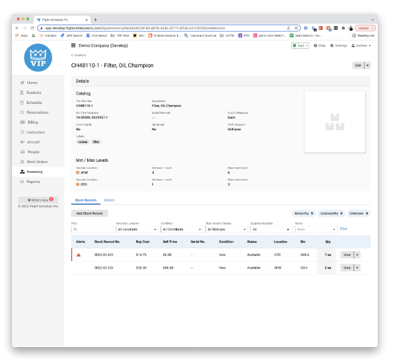Open the Inventory Location dropdown

click(x=137, y=230)
